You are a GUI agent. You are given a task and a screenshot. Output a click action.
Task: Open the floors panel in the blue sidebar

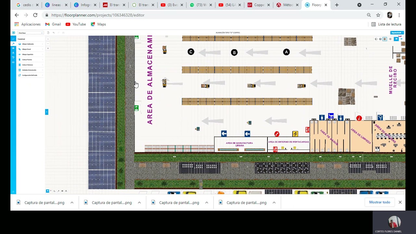click(13, 39)
